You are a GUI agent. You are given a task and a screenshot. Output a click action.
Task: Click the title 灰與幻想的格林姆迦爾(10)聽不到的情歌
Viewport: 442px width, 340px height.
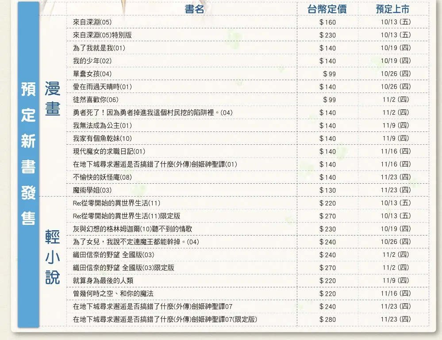(x=132, y=229)
